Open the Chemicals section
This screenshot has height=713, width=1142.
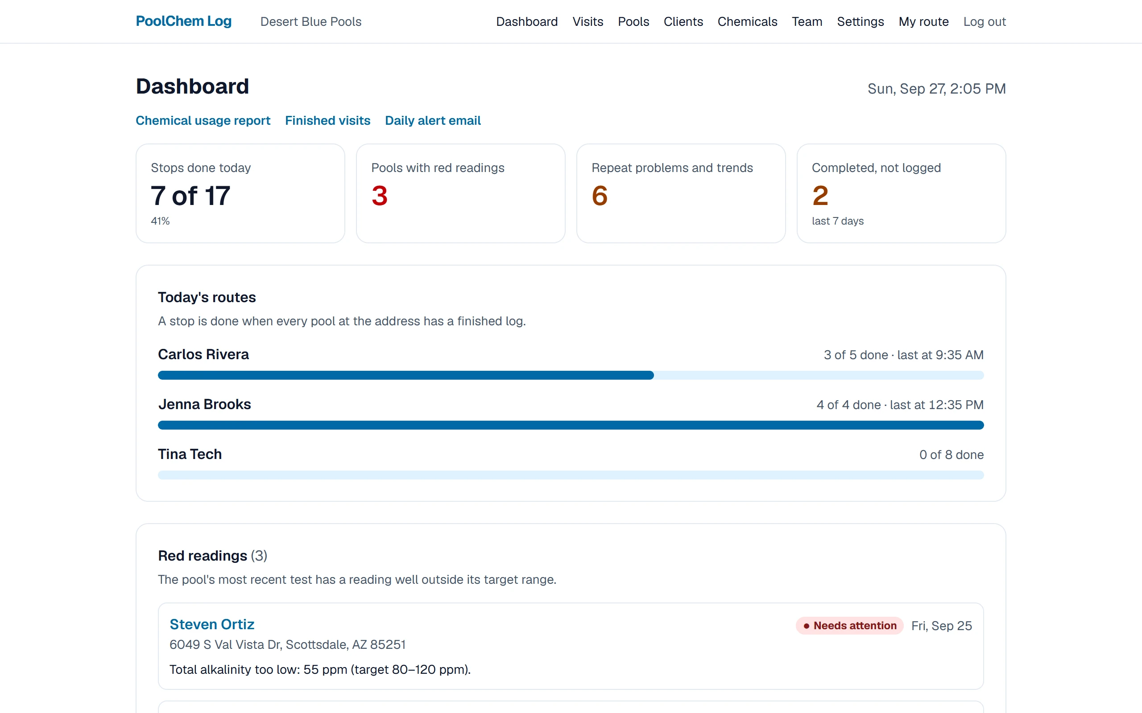pos(747,22)
